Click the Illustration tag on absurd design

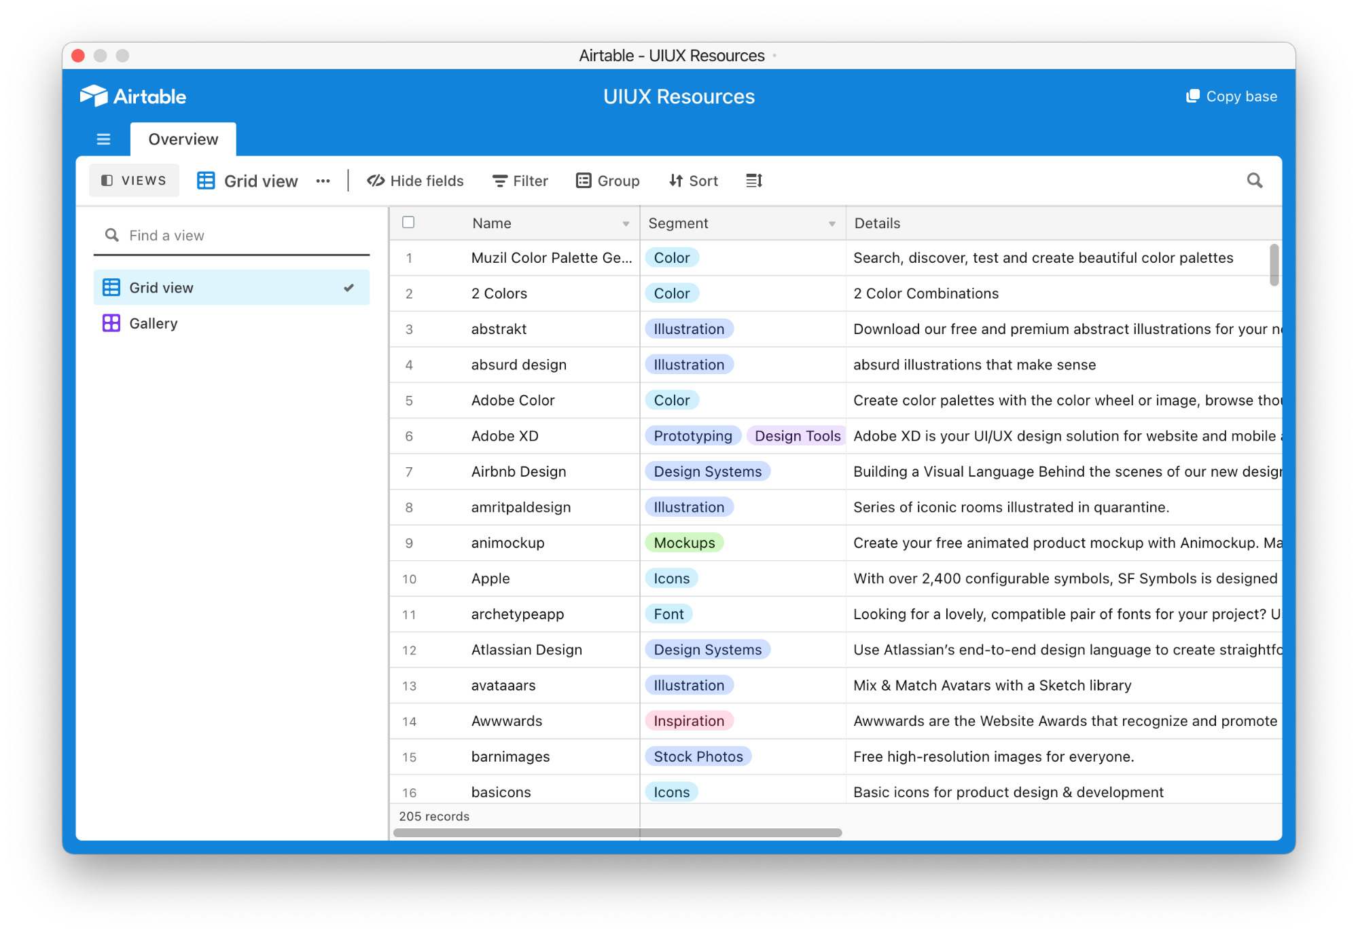coord(689,365)
